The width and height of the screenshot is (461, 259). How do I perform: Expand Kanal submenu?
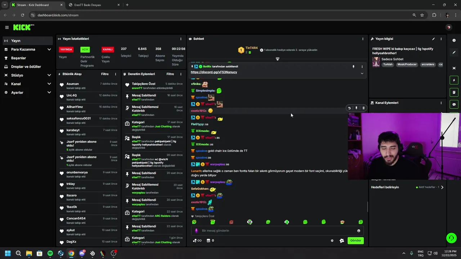click(49, 84)
